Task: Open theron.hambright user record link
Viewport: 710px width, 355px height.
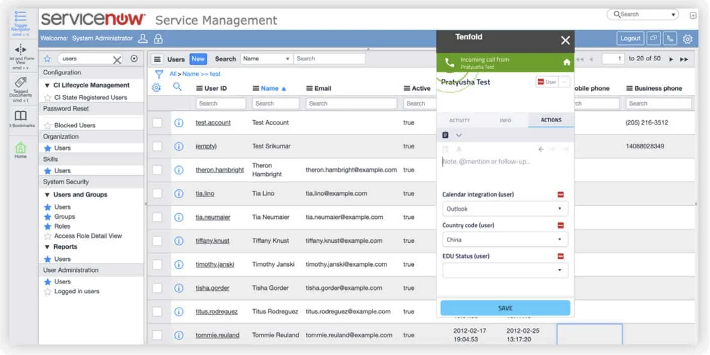Action: tap(220, 169)
